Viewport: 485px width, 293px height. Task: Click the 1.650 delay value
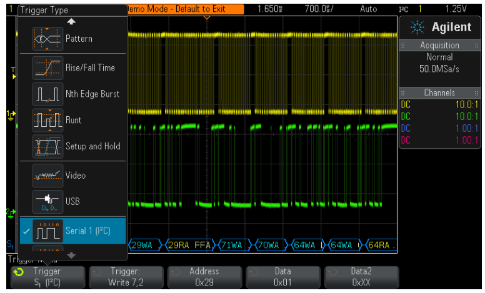coord(270,9)
